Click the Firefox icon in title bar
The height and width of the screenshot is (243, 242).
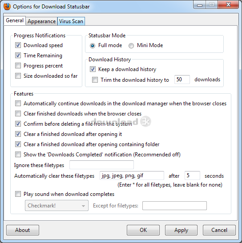coord(7,7)
